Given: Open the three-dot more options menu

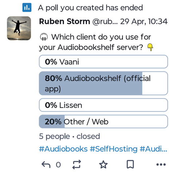Looking at the screenshot, I should 161,165.
